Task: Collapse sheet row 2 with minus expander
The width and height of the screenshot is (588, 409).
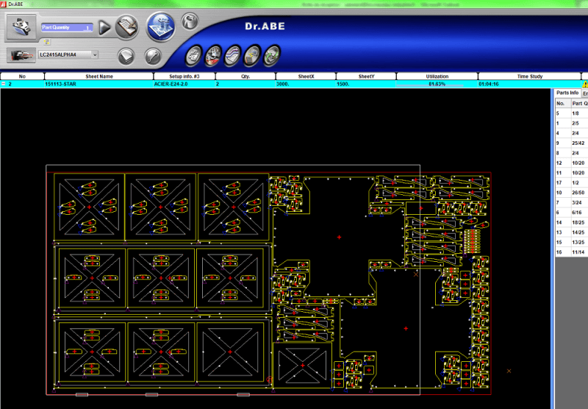Action: 4,84
